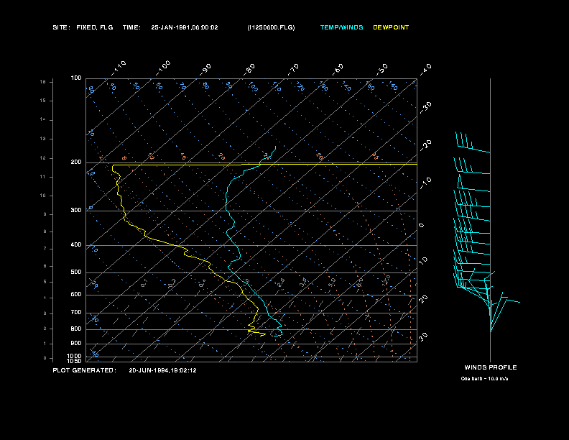Click the 500 pressure level label
Image resolution: width=569 pixels, height=440 pixels.
tap(76, 272)
